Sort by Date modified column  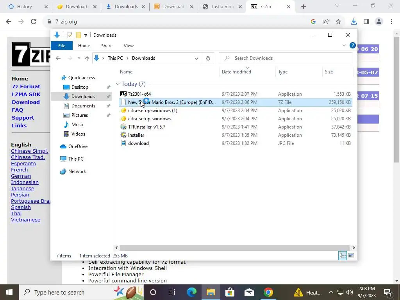pyautogui.click(x=236, y=72)
